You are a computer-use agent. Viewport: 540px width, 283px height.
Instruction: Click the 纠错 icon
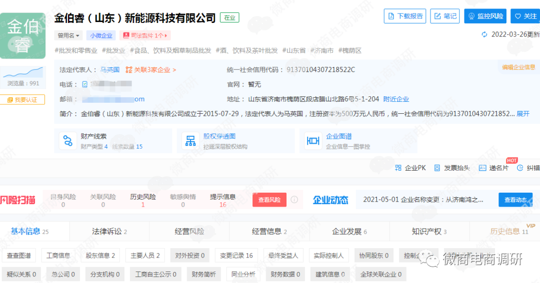tap(520, 168)
